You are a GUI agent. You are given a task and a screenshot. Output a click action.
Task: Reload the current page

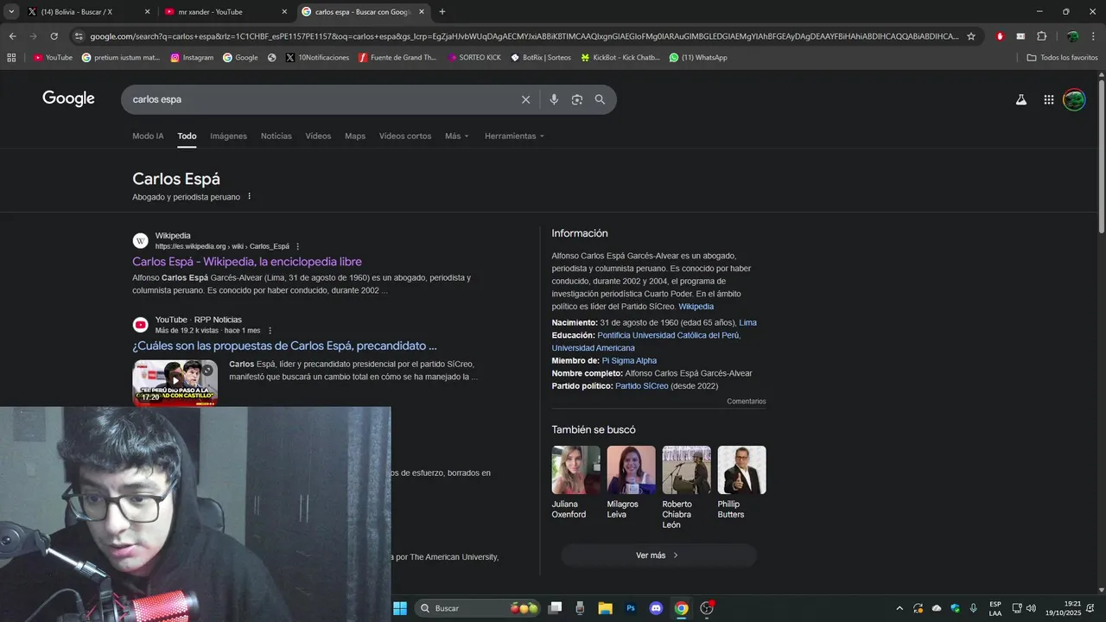tap(54, 36)
